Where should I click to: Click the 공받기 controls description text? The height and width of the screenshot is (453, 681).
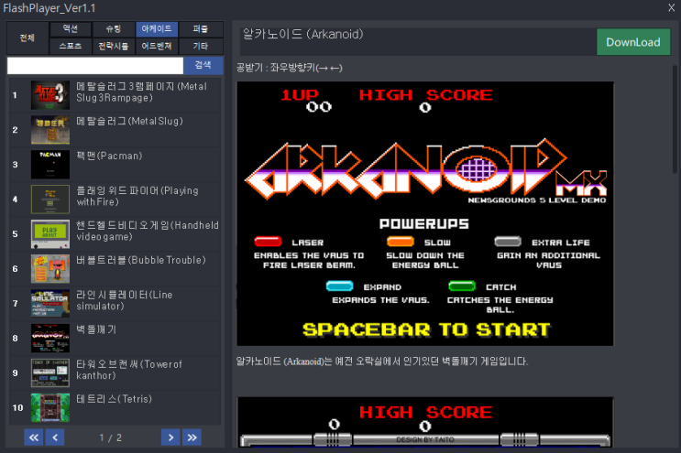point(290,68)
